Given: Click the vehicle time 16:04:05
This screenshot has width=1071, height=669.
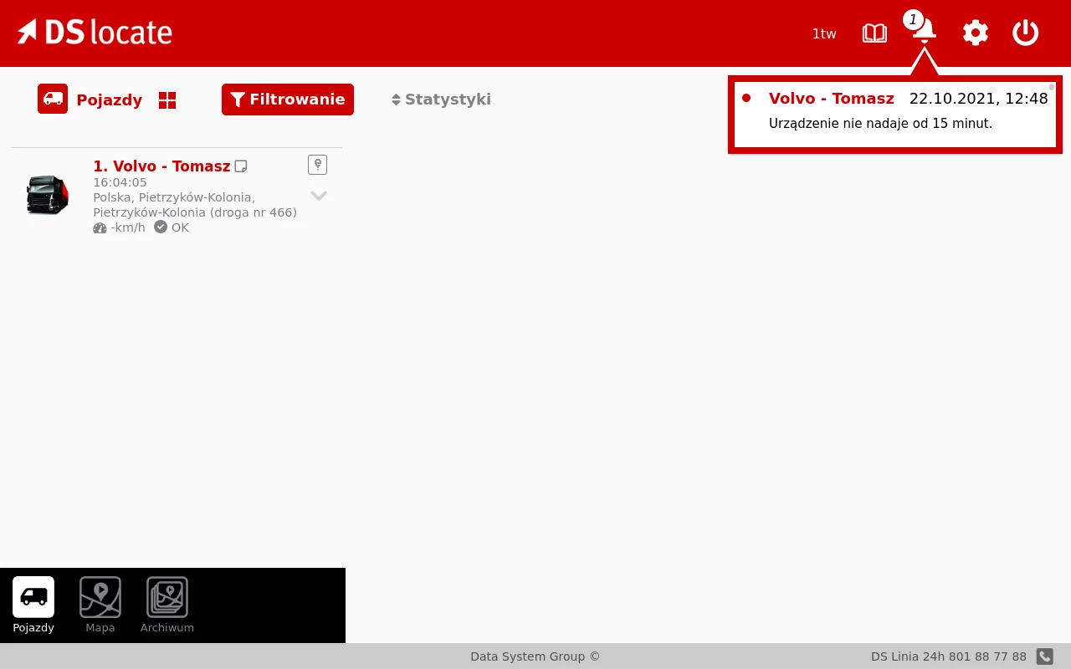Looking at the screenshot, I should click(120, 182).
